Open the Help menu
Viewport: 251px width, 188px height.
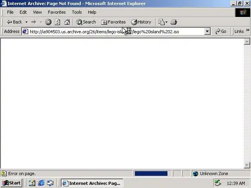coord(92,12)
